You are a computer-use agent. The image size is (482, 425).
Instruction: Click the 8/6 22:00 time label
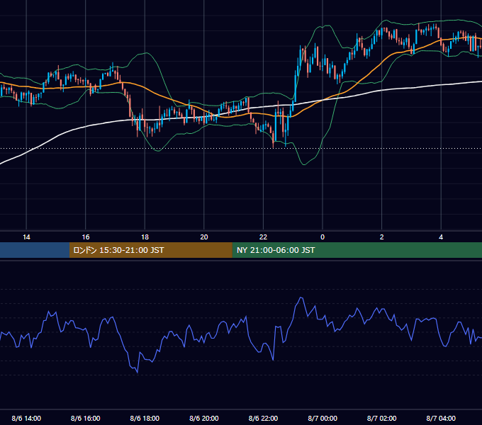pyautogui.click(x=263, y=418)
